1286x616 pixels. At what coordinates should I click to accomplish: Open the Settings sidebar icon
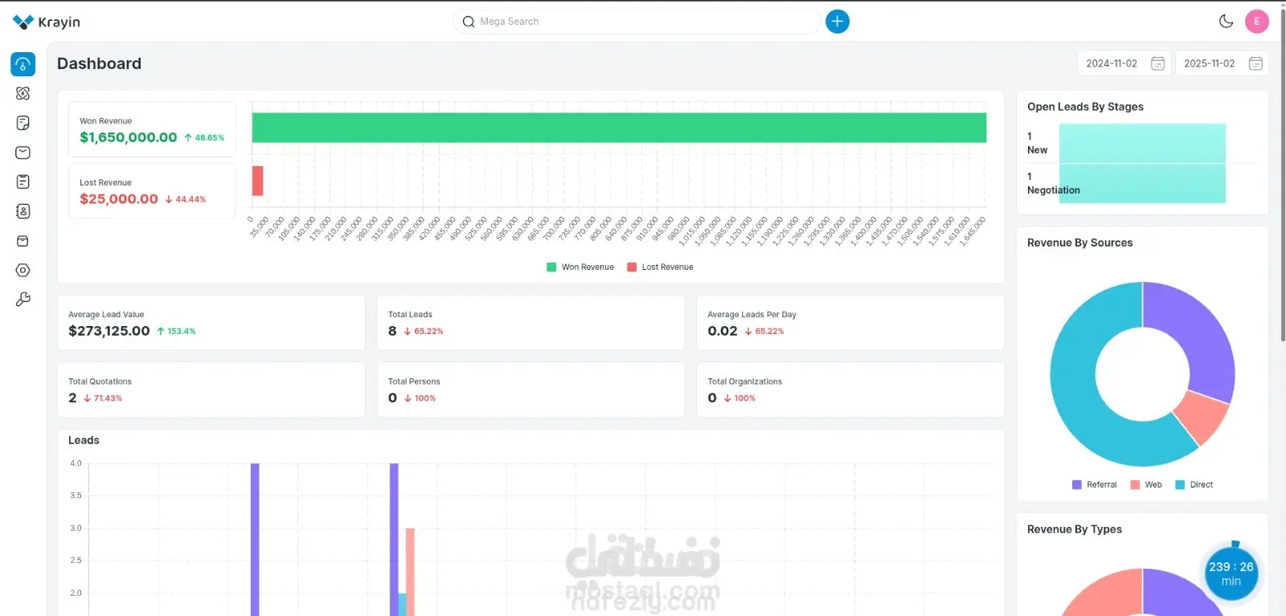pyautogui.click(x=23, y=271)
